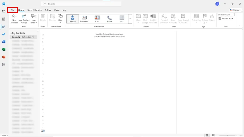244x137 pixels.
Task: Open the Help ribbon tab
Action: [x=64, y=10]
